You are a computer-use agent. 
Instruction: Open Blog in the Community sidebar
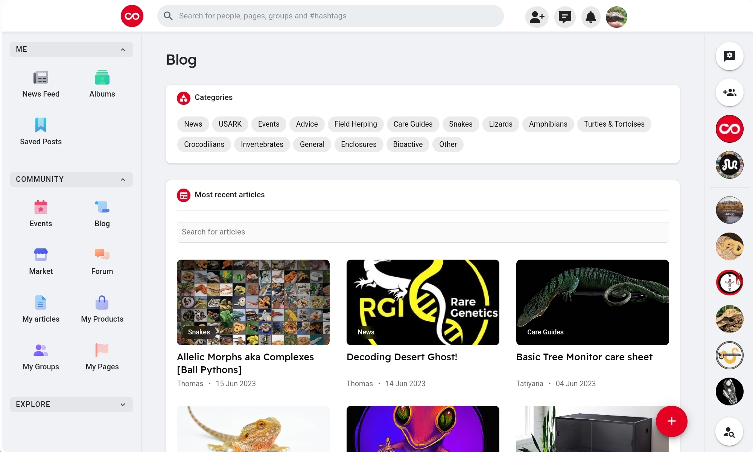(102, 213)
